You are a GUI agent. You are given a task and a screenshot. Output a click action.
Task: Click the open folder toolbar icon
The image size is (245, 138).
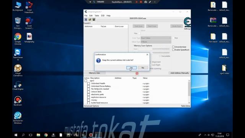click(90, 20)
